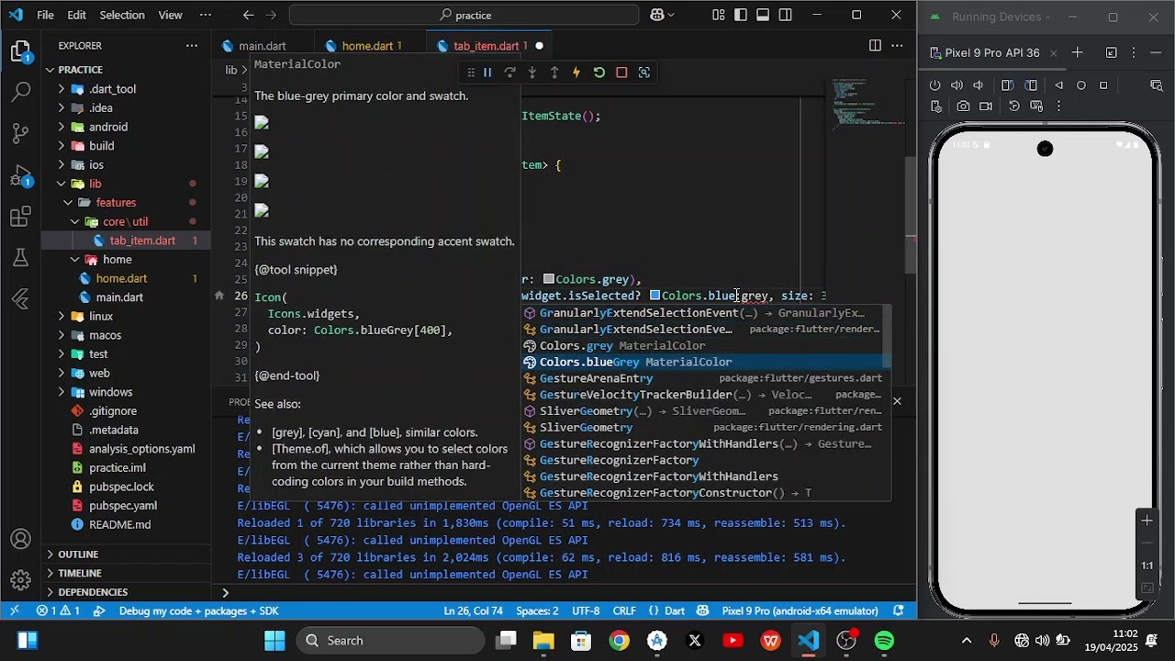Viewport: 1175px width, 661px height.
Task: Open the Source Control view
Action: (x=21, y=134)
